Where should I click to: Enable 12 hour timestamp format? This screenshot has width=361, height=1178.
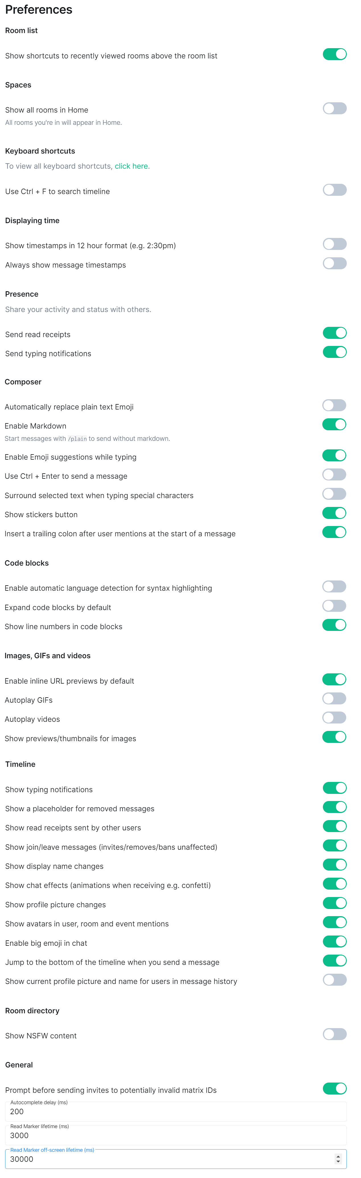(335, 244)
